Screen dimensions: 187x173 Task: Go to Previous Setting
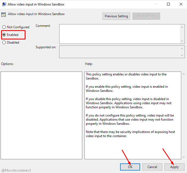tap(116, 16)
